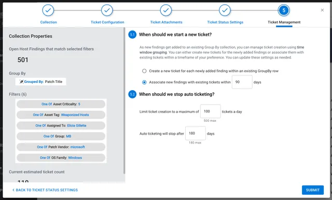Go to Ticket Configuration step label
This screenshot has height=200, width=332.
107,22
